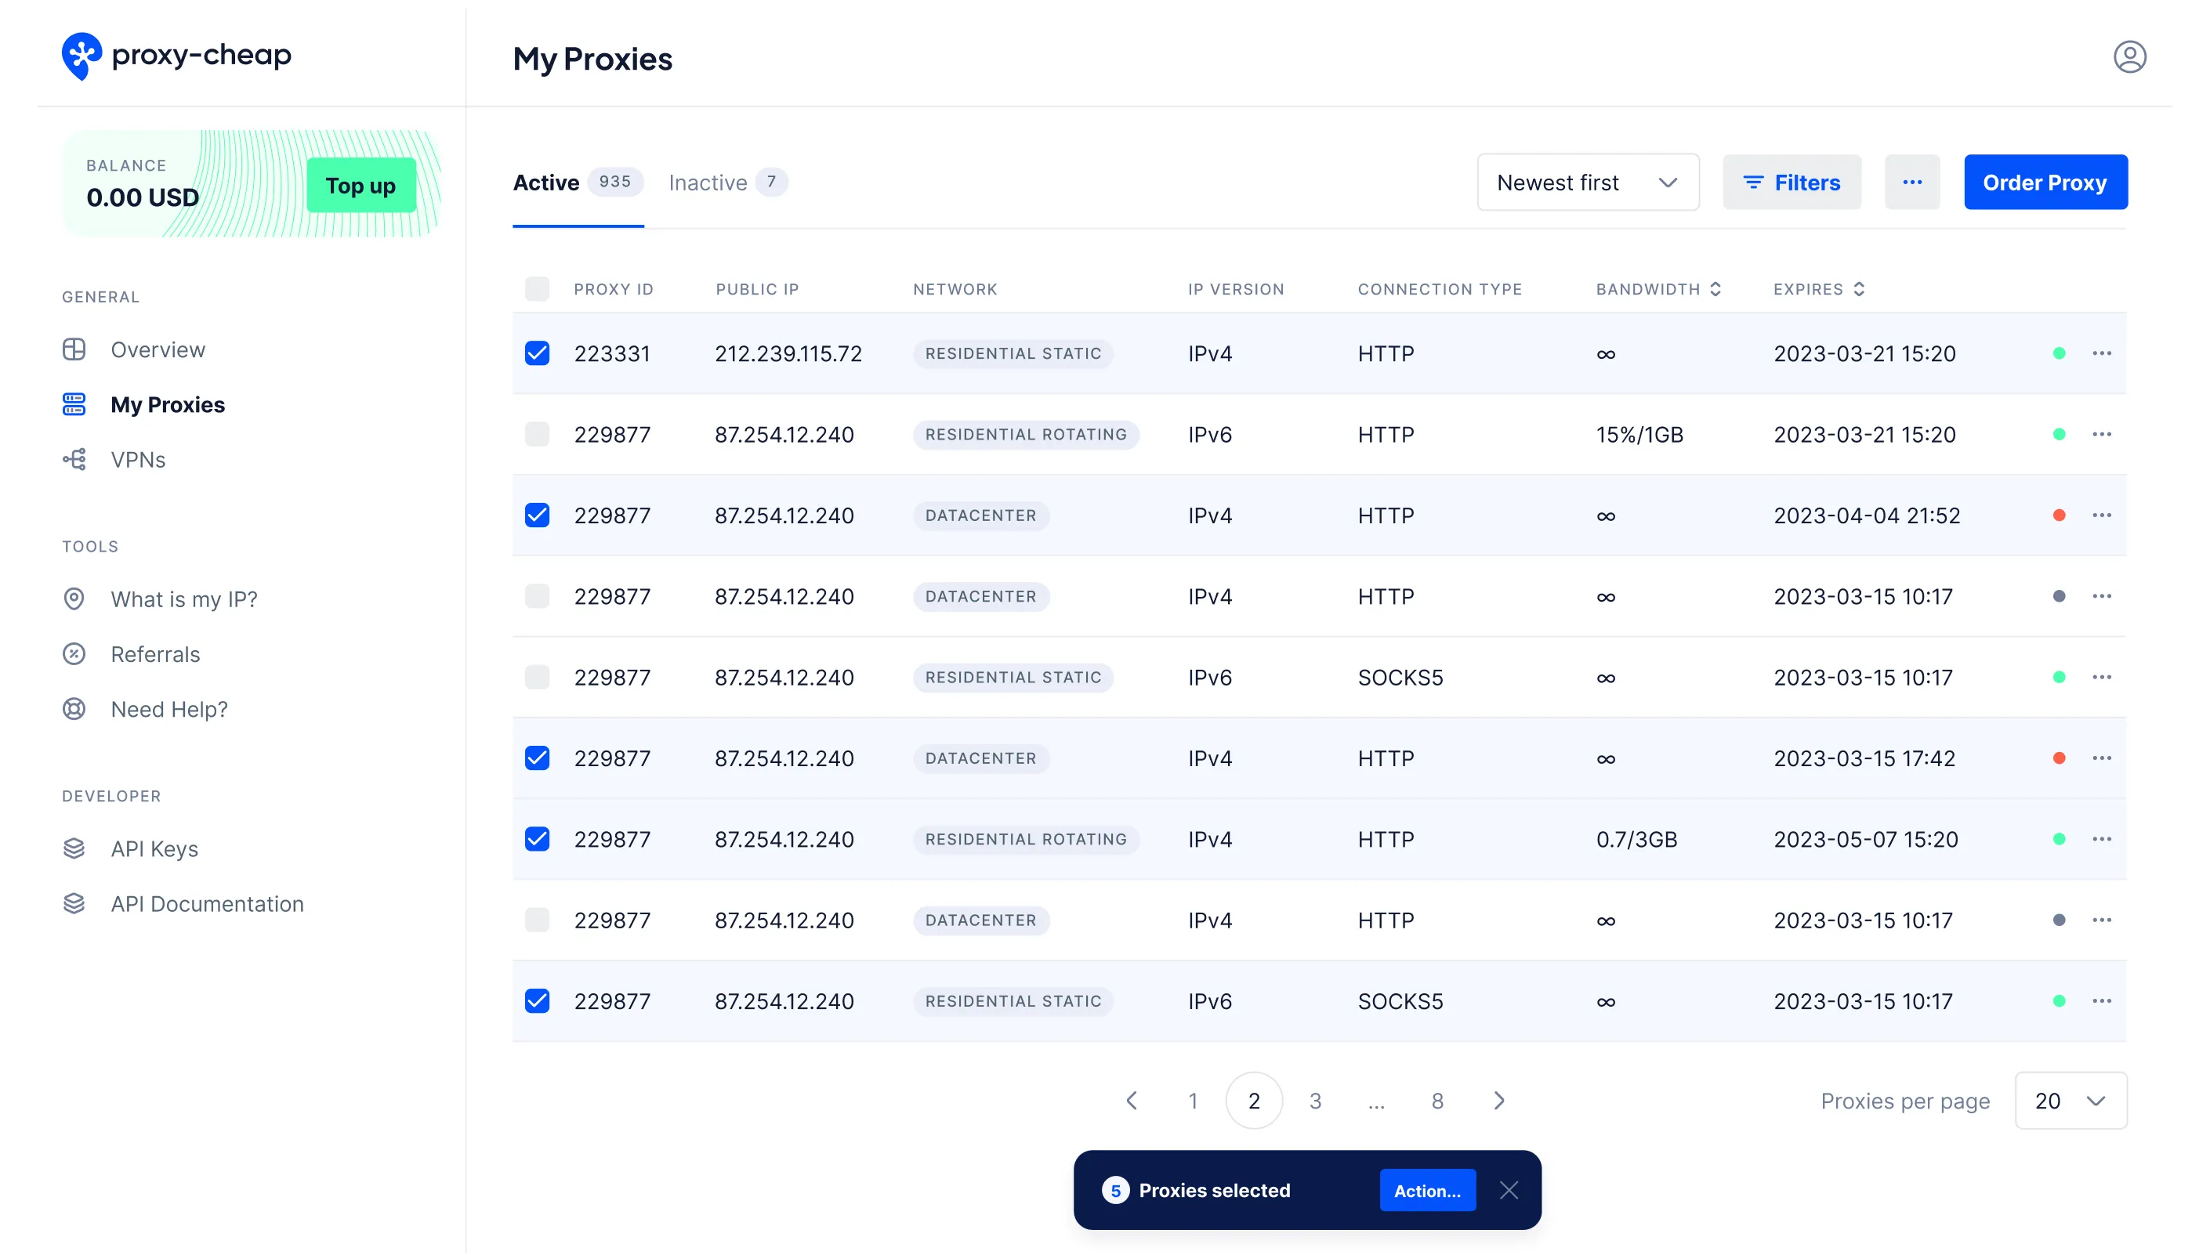The image size is (2210, 1255).
Task: Open the Newest first sort dropdown
Action: point(1588,182)
